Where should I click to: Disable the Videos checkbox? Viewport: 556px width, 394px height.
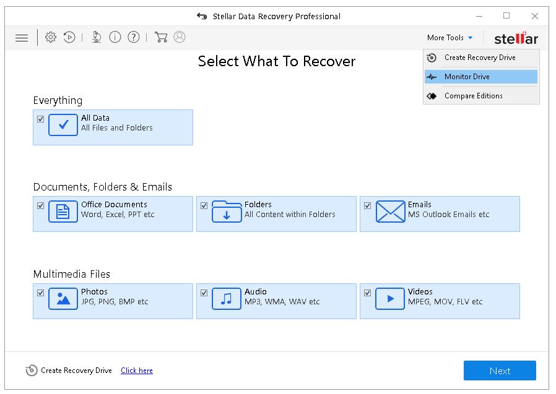pos(368,293)
